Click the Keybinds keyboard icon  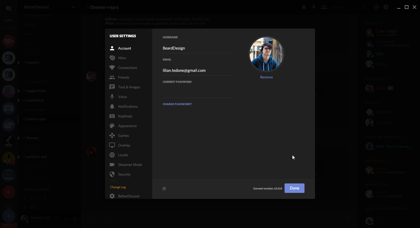pos(112,116)
